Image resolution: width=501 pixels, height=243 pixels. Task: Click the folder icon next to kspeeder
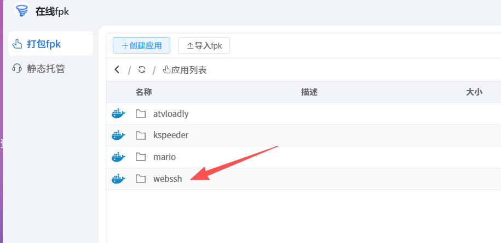point(141,135)
